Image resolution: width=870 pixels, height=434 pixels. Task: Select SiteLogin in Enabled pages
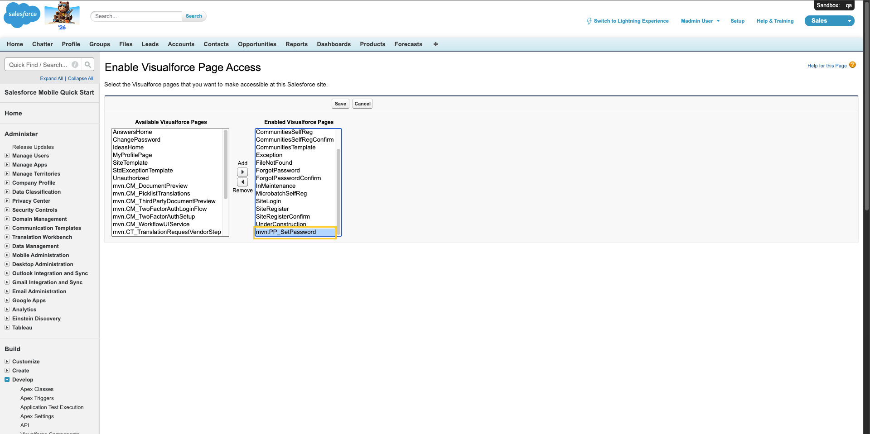295,201
